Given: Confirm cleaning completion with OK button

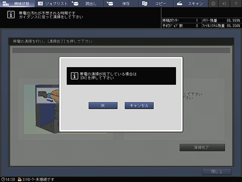Looking at the screenshot, I should 103,106.
